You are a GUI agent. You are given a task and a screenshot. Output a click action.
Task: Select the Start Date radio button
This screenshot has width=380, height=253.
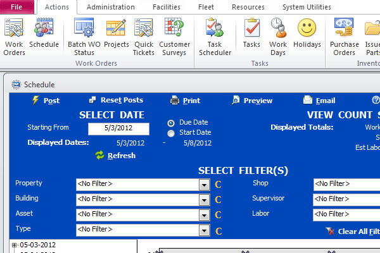[x=171, y=133]
